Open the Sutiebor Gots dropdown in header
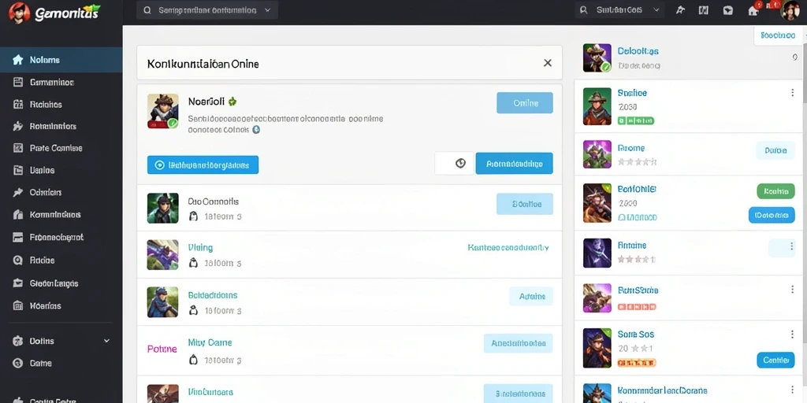The height and width of the screenshot is (403, 807). click(x=619, y=9)
